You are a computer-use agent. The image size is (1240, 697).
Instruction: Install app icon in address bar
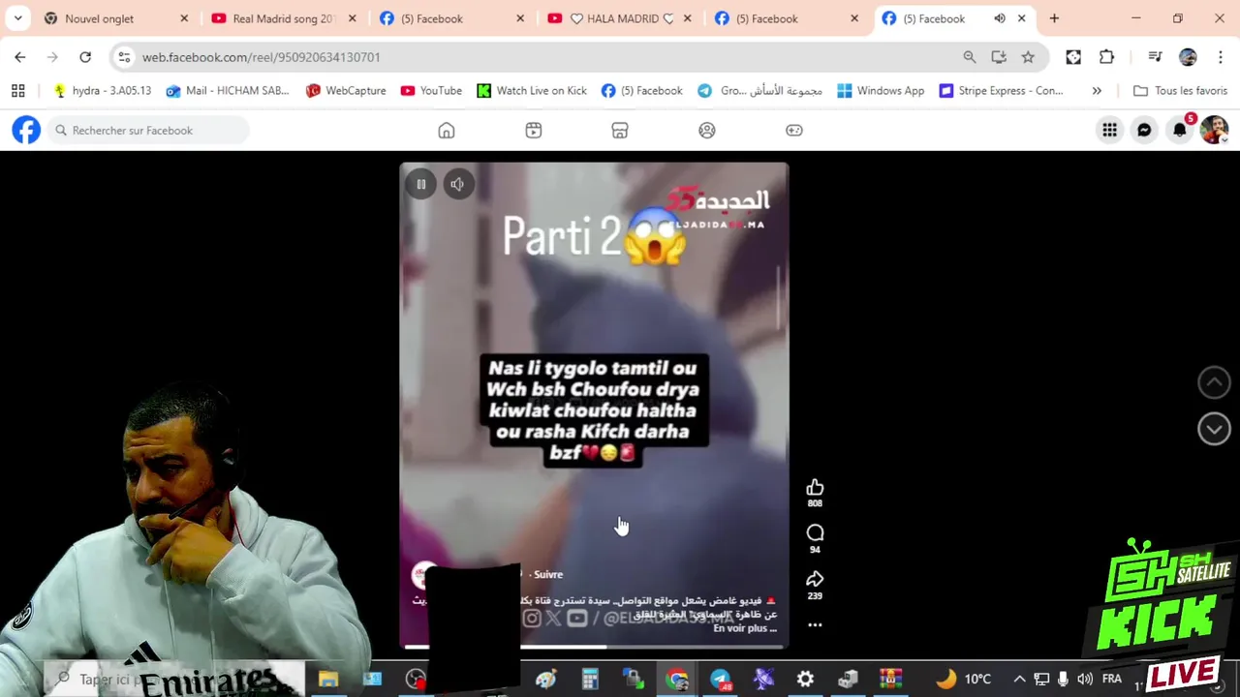pos(999,57)
